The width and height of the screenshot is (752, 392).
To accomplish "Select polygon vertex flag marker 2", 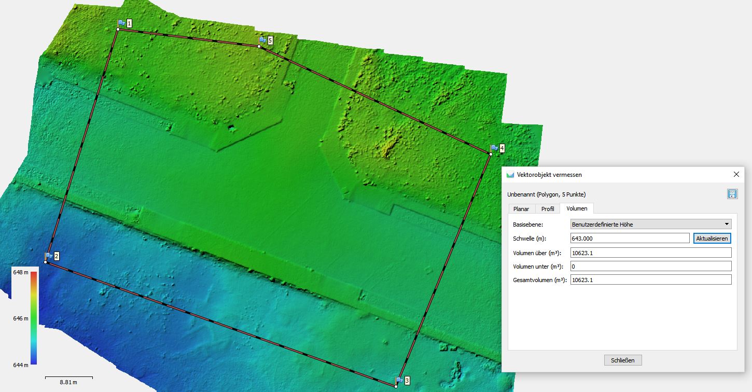I will pos(49,256).
